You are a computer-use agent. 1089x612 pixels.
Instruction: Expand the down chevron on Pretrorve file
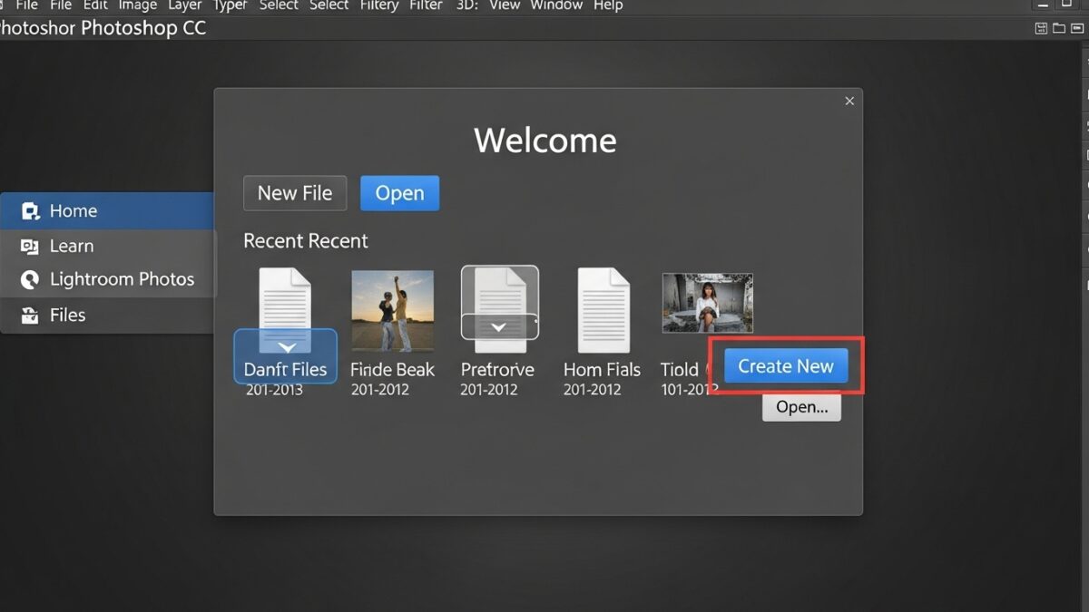[x=498, y=326]
